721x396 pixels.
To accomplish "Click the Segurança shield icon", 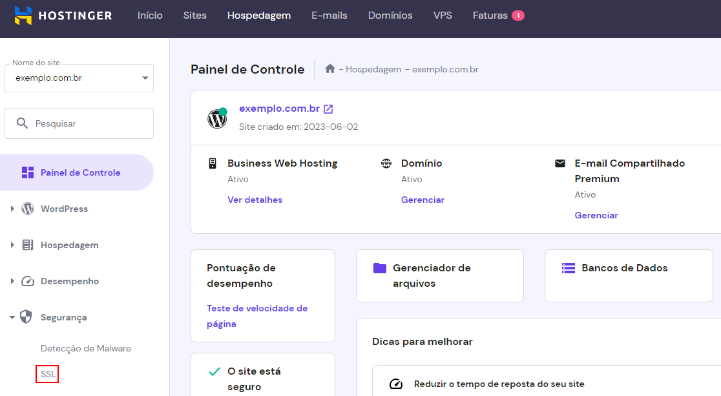I will click(x=26, y=317).
